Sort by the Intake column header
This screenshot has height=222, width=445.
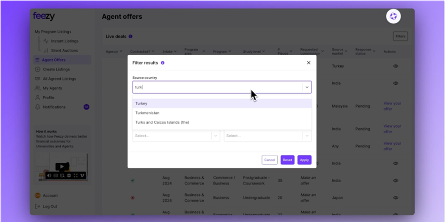[x=170, y=51]
